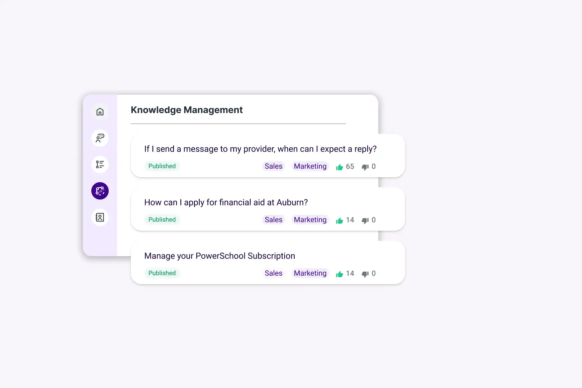This screenshot has height=388, width=582.
Task: Click thumbs down on provider reply article
Action: pyautogui.click(x=365, y=167)
